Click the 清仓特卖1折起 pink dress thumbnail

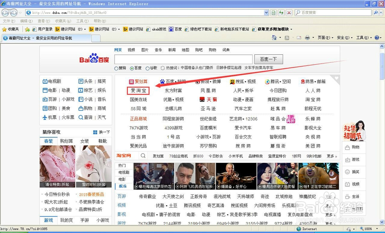point(57,166)
